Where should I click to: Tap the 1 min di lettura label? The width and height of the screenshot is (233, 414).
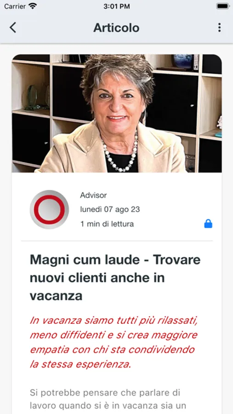(107, 224)
